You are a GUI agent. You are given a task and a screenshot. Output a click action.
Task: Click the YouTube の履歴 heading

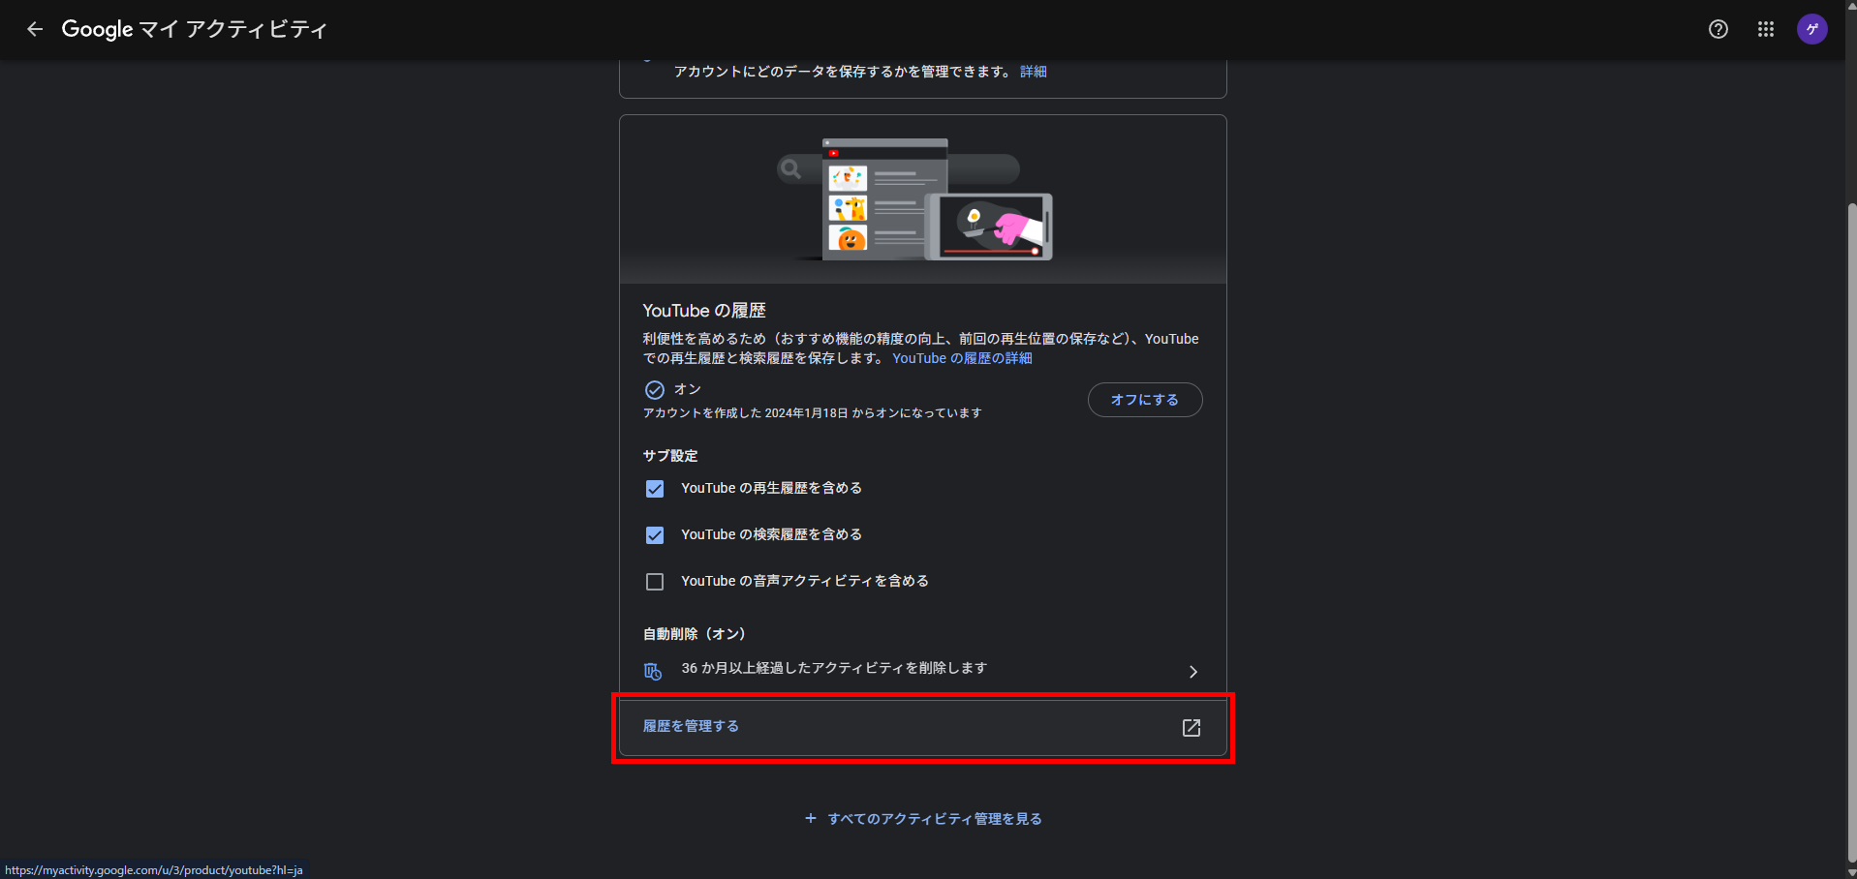click(704, 311)
